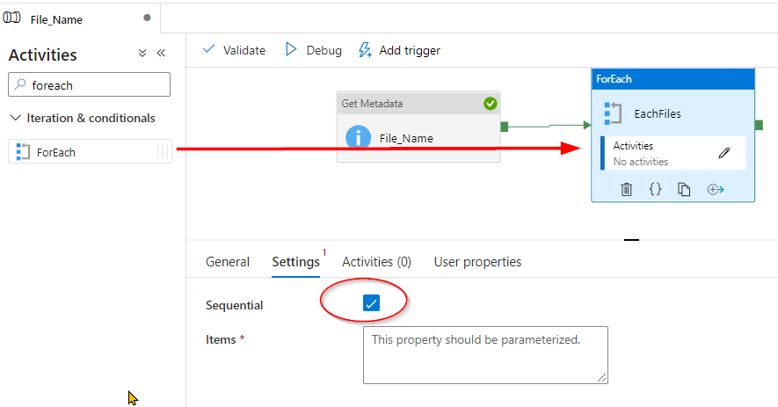The height and width of the screenshot is (407, 778).
Task: Delete the ForEach activity via trash icon
Action: point(627,189)
